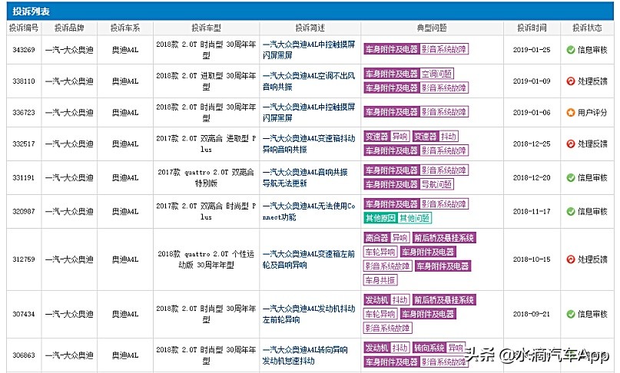The width and height of the screenshot is (620, 373).
Task: Click complaint number 338110
Action: click(24, 81)
